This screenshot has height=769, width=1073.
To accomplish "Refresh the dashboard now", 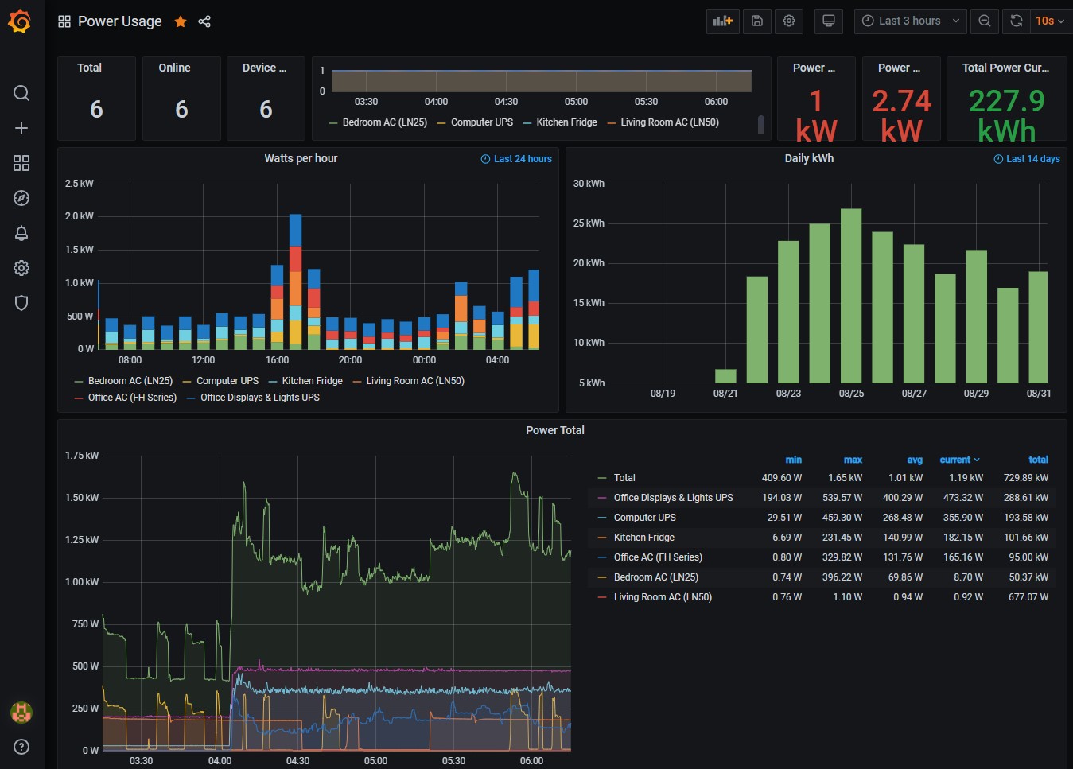I will pyautogui.click(x=1017, y=21).
